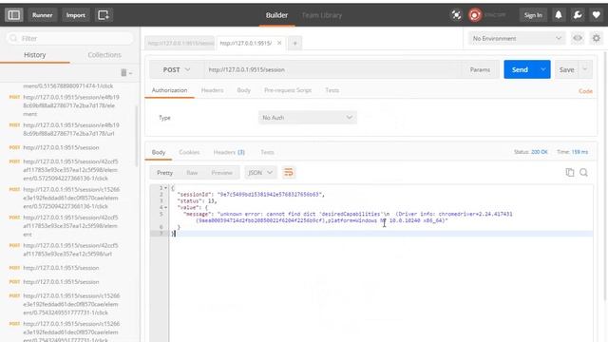Open the Send options dropdown arrow
The height and width of the screenshot is (342, 608).
pyautogui.click(x=543, y=69)
